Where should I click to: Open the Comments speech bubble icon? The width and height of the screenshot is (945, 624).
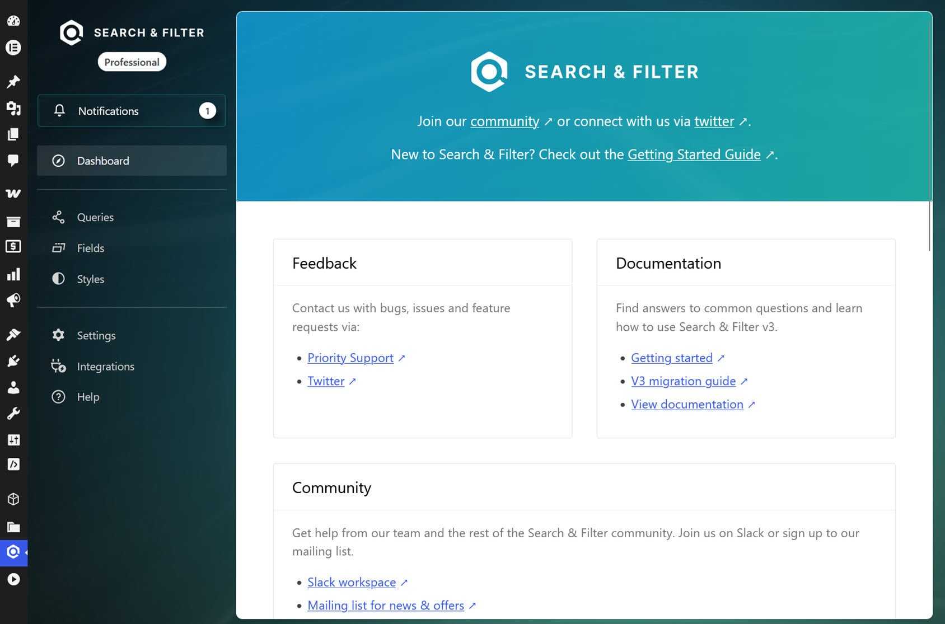click(x=13, y=161)
